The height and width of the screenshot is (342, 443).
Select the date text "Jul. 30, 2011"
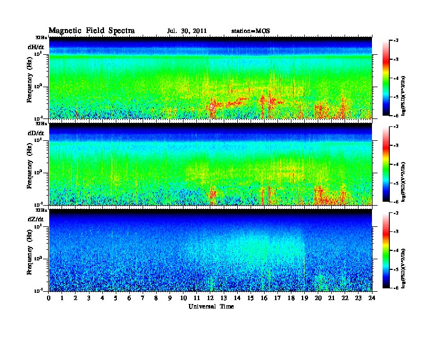pos(187,31)
